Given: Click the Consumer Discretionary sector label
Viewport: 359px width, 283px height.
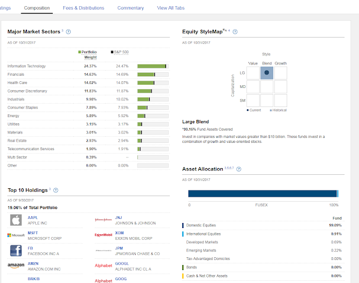Looking at the screenshot, I should pos(27,91).
